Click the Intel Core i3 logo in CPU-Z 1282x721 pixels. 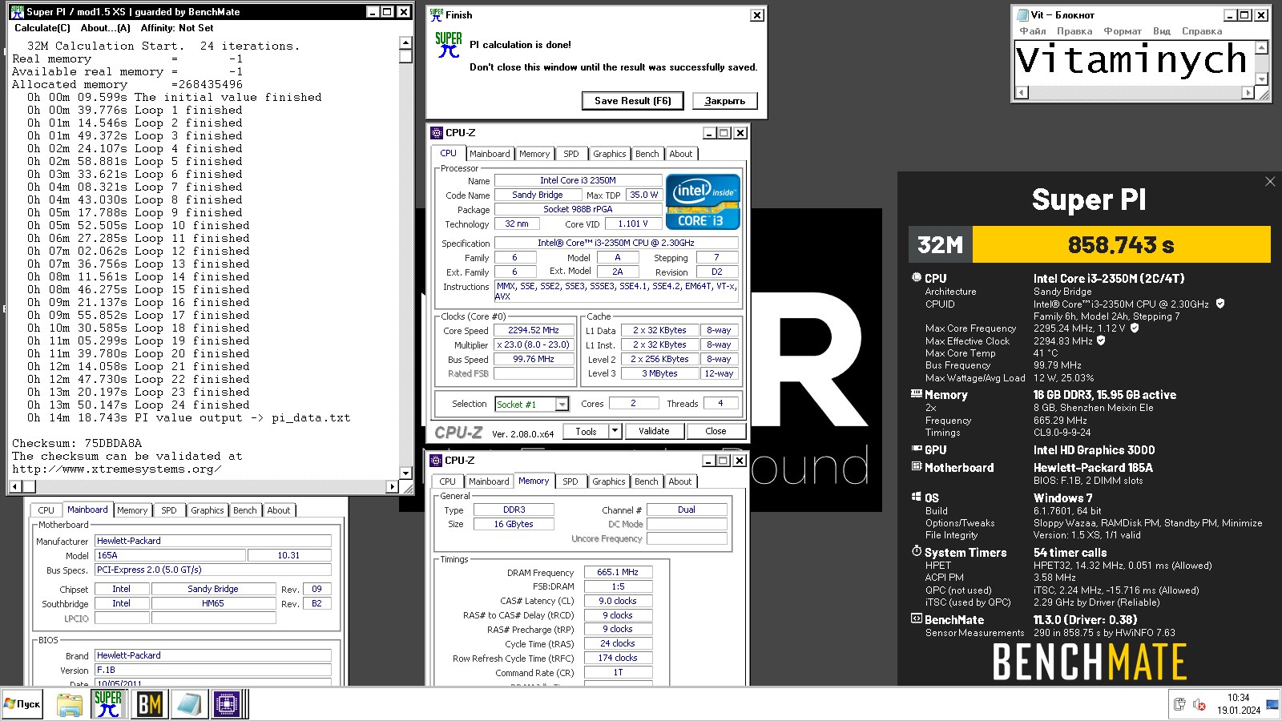pos(703,202)
